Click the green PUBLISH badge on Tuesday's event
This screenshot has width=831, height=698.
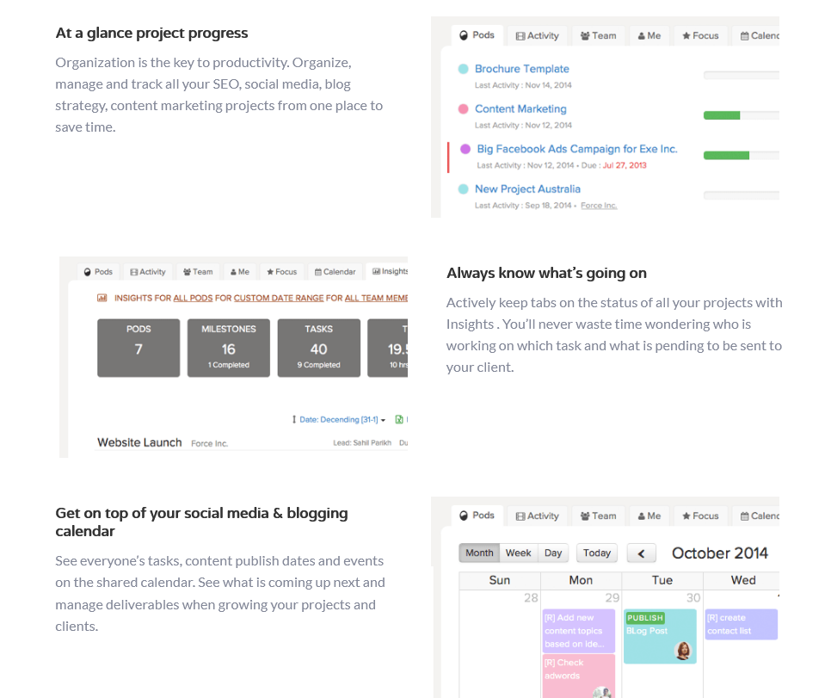tap(644, 618)
